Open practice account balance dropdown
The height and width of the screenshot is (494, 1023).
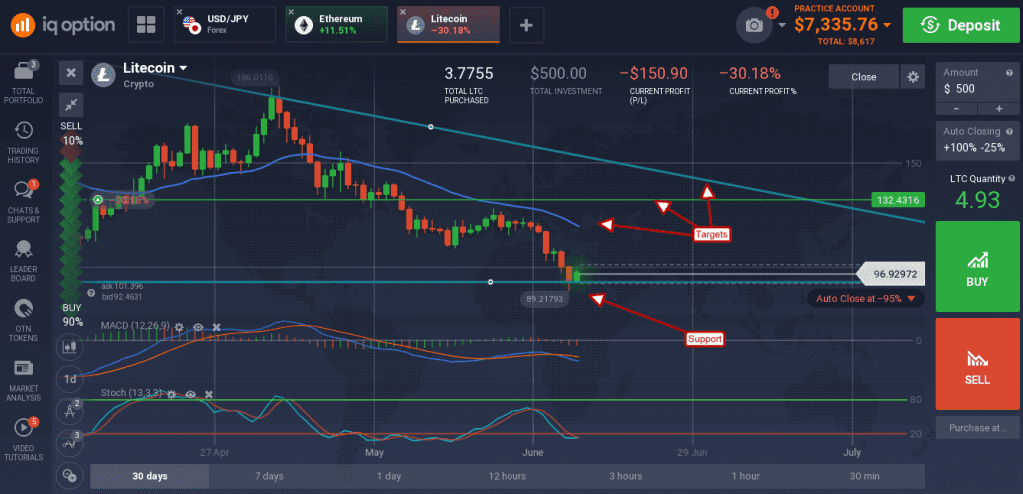[x=887, y=25]
